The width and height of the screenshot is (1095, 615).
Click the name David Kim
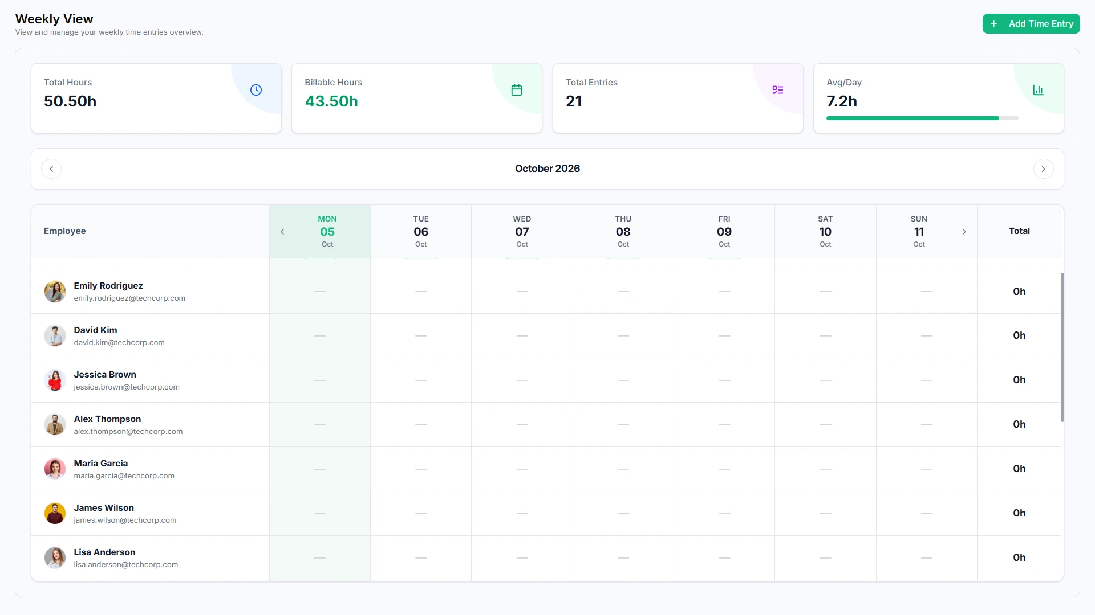tap(95, 330)
